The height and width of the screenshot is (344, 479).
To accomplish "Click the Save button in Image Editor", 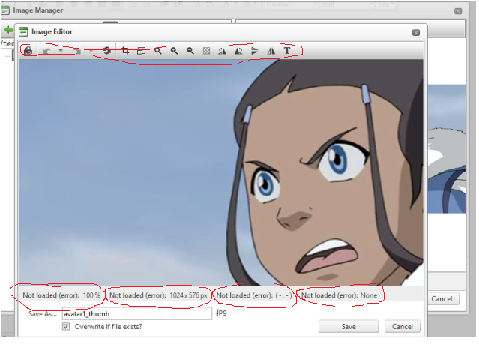I will (x=349, y=326).
